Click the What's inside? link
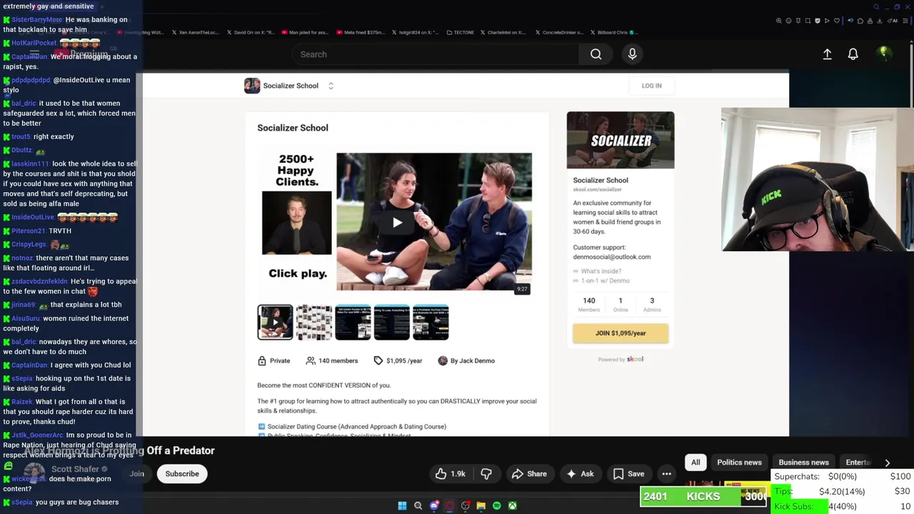This screenshot has height=514, width=914. coord(601,271)
